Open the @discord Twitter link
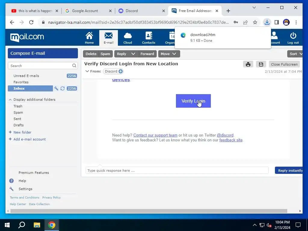The image size is (308, 231). point(225,135)
